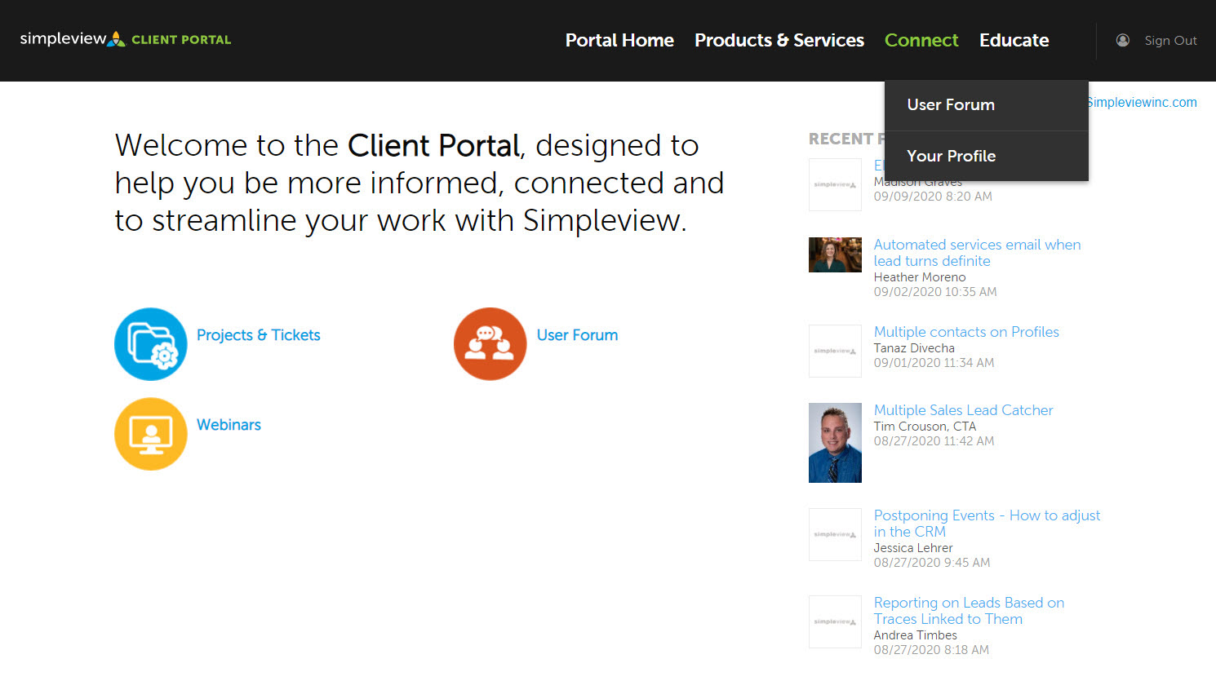The height and width of the screenshot is (681, 1216).
Task: Click the author name Andrea Timbes
Action: (916, 635)
